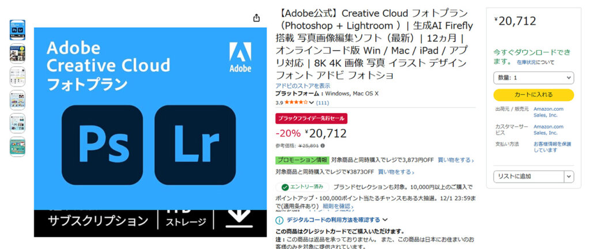590x249 pixels.
Task: Open the (111) reviews link
Action: pos(322,103)
